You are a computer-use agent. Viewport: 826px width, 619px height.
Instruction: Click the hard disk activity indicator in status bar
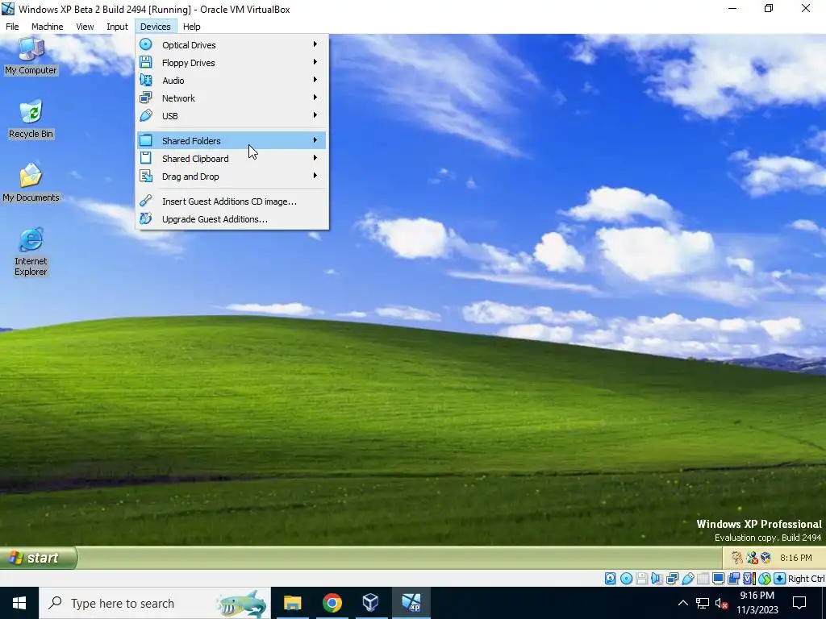click(610, 579)
